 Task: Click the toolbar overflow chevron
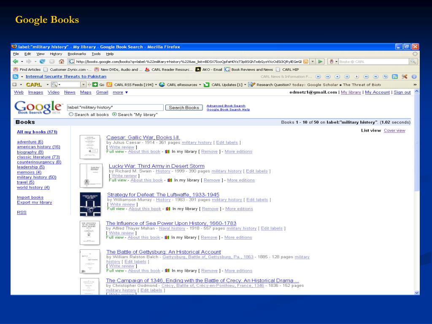tap(415, 84)
